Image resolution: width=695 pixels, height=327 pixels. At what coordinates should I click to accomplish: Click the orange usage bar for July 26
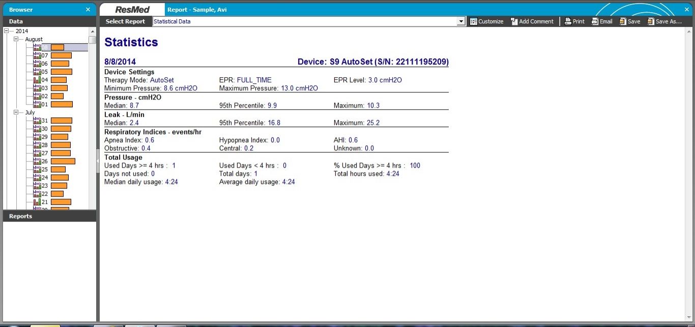click(x=63, y=161)
